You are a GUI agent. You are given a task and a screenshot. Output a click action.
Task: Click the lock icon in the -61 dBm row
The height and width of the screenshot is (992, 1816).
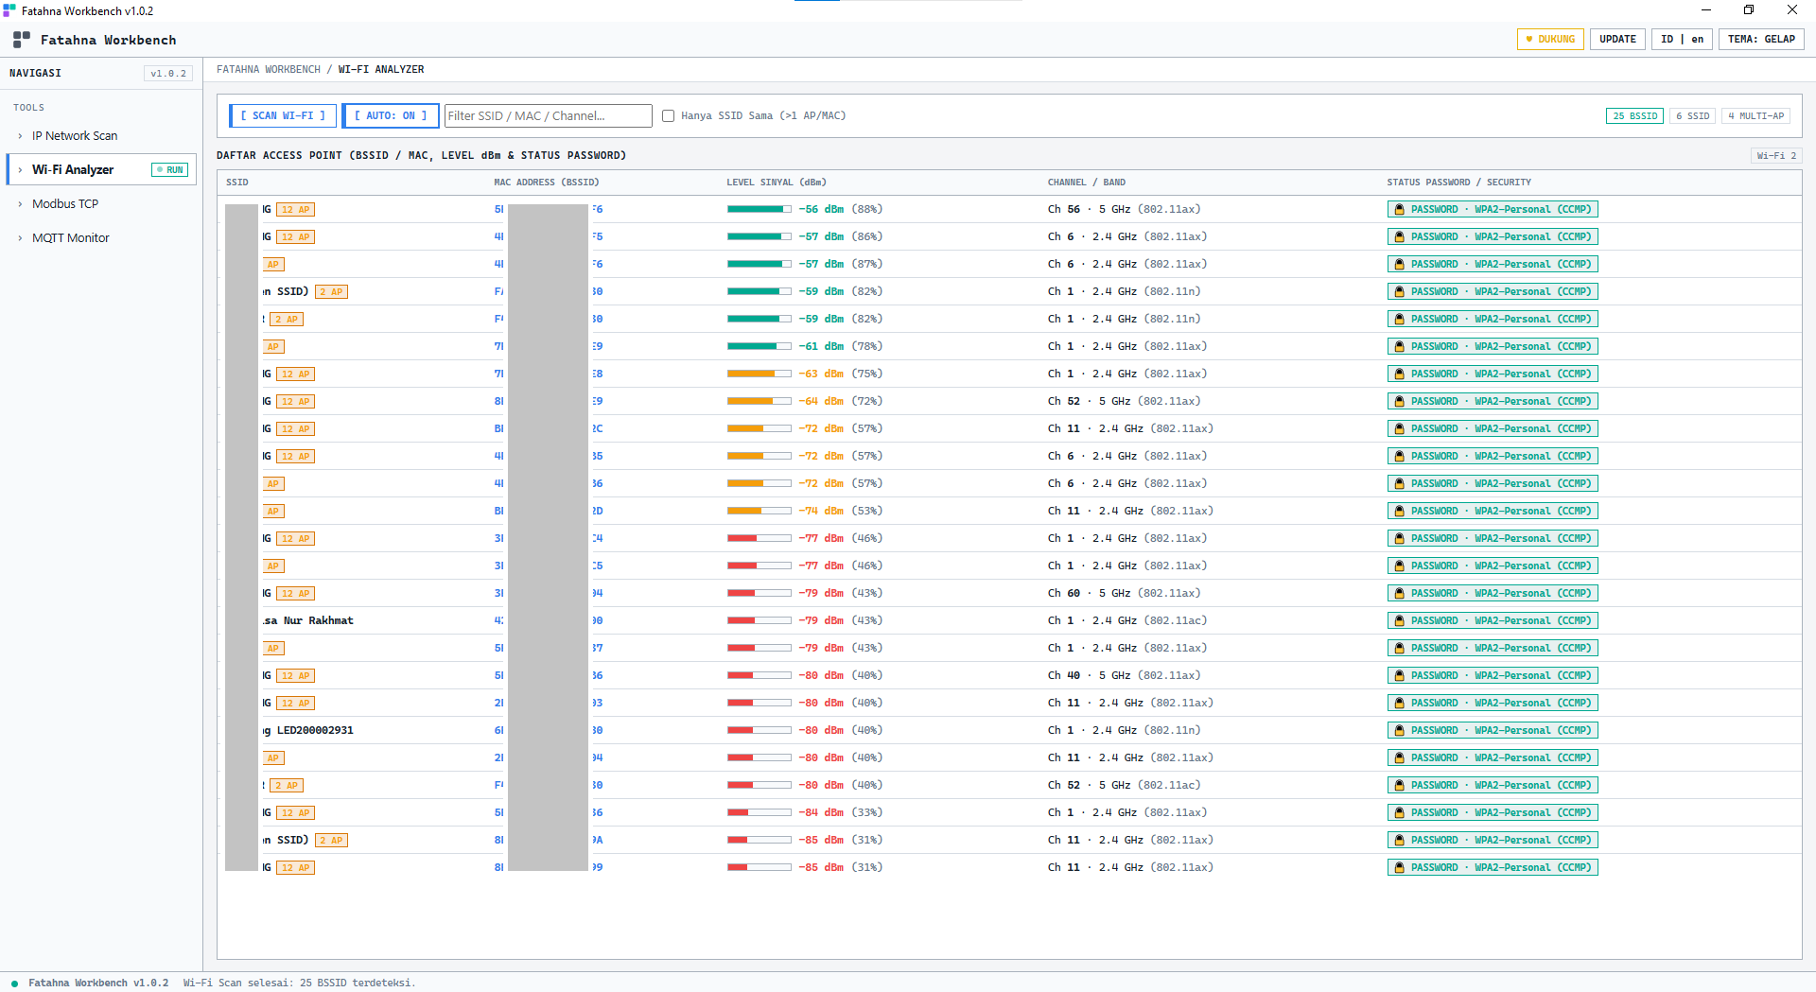(1400, 347)
